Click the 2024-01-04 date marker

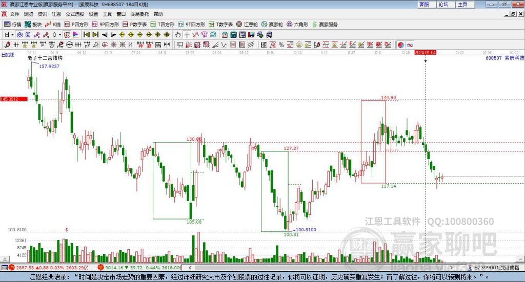point(425,53)
